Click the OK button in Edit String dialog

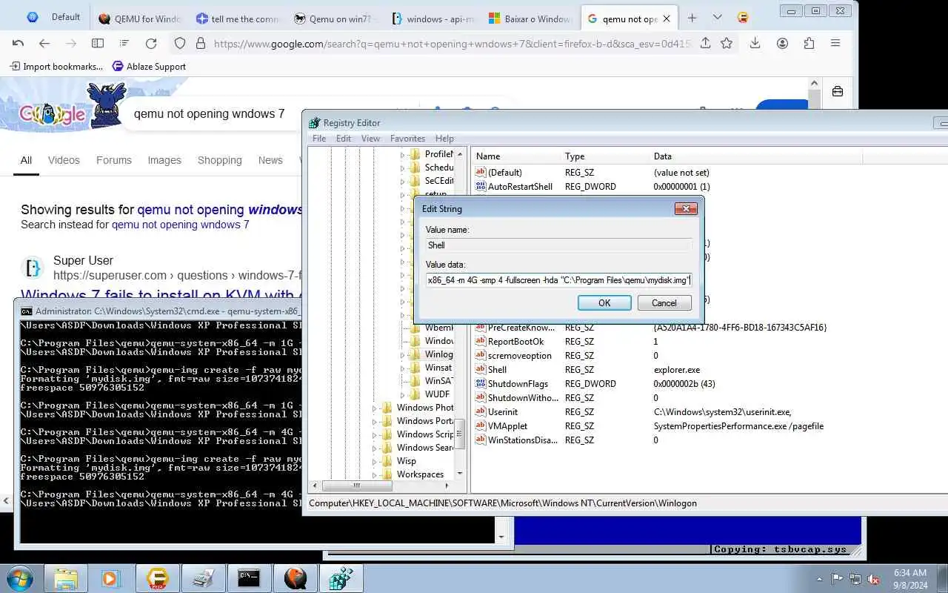click(604, 302)
